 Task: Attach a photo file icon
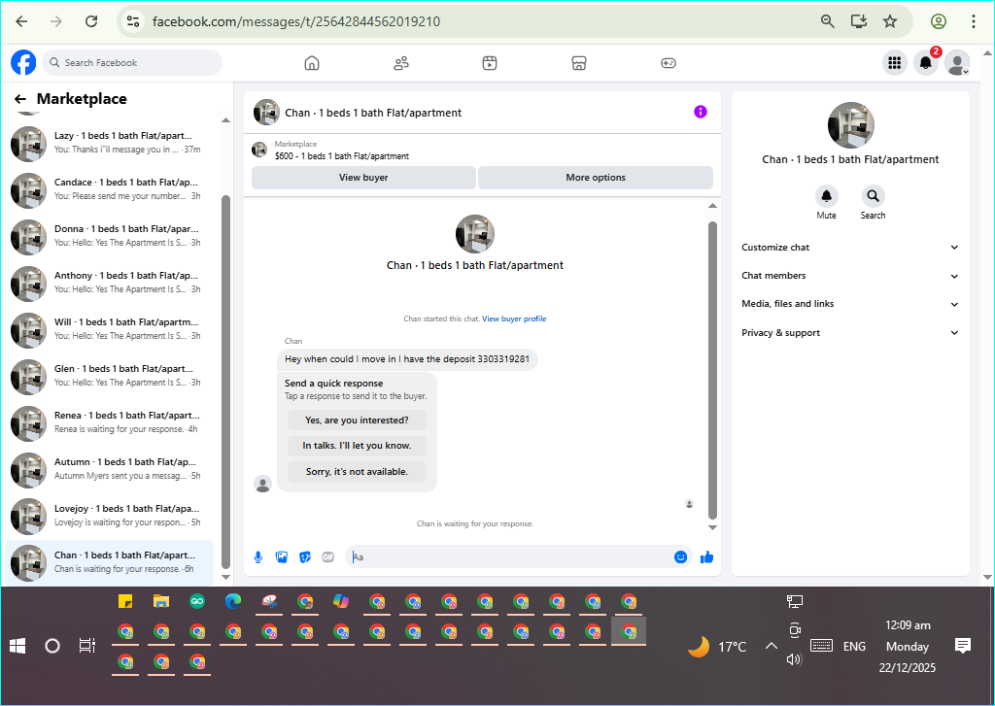[x=282, y=557]
